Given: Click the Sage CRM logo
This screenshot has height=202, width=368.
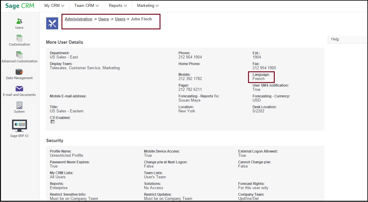Looking at the screenshot, I should point(20,6).
